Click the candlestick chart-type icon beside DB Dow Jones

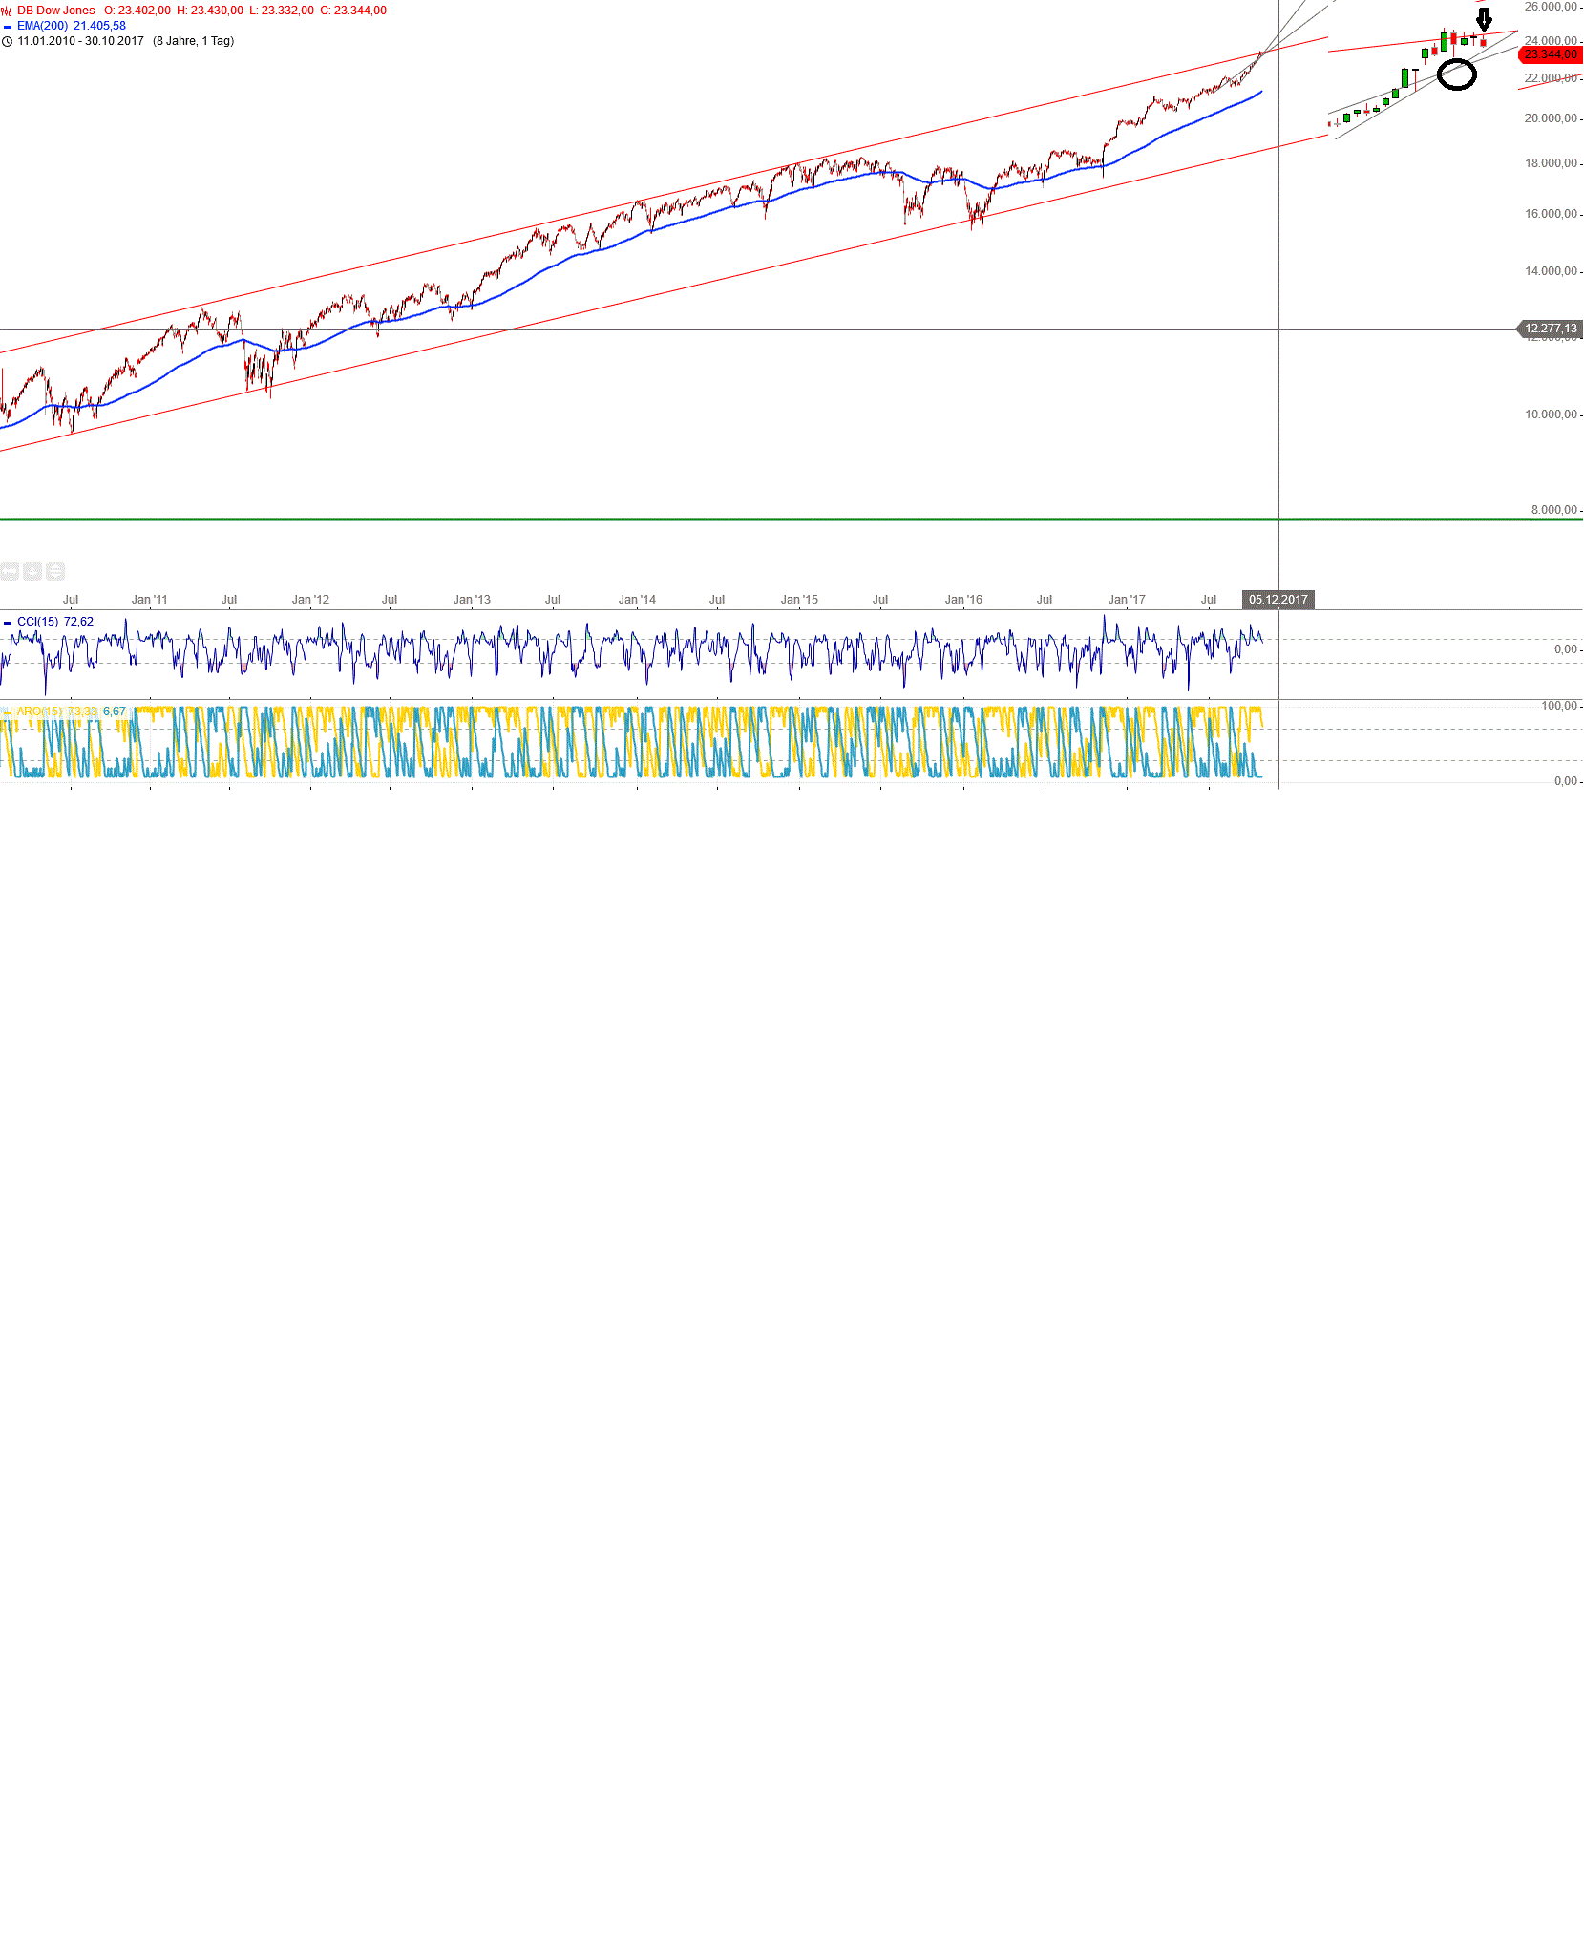click(7, 11)
